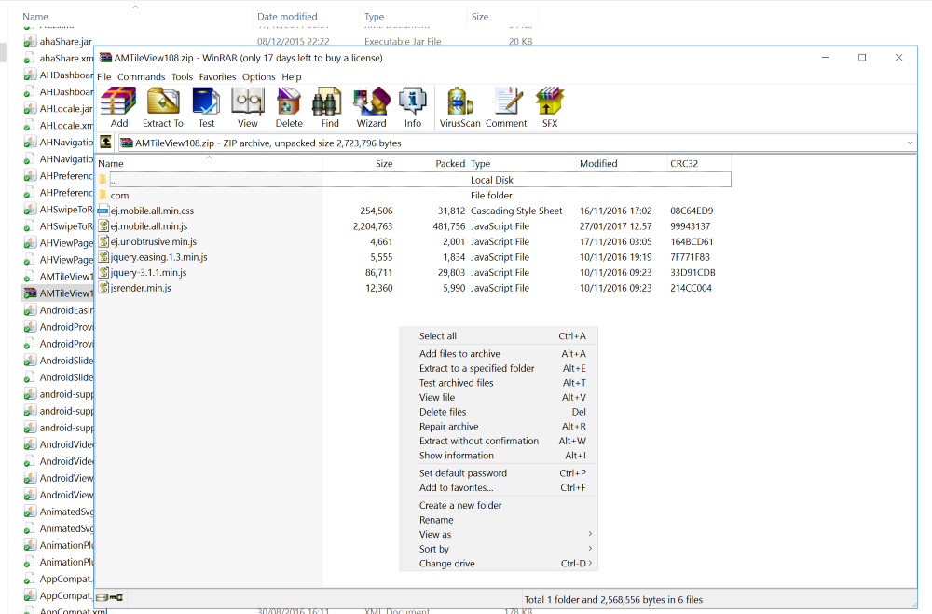The height and width of the screenshot is (614, 932).
Task: Choose Create a new folder
Action: tap(498, 505)
